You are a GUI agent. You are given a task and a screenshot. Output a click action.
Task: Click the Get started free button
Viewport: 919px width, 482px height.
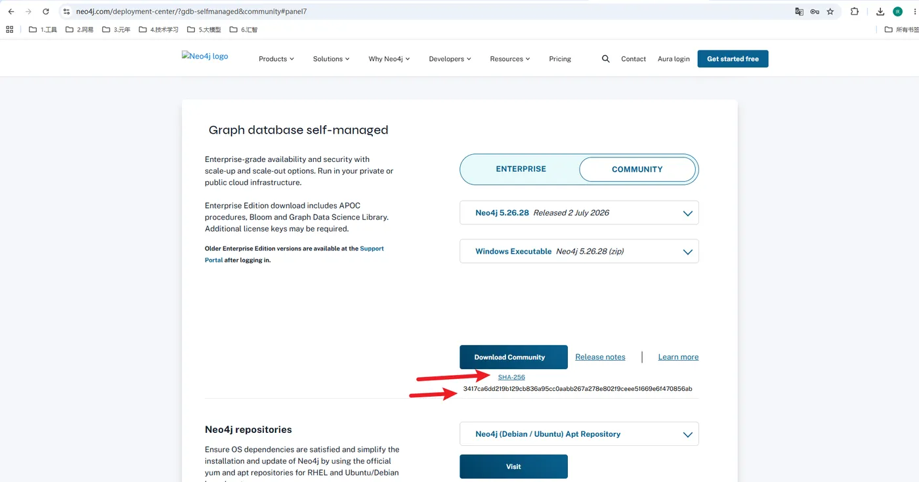(733, 59)
